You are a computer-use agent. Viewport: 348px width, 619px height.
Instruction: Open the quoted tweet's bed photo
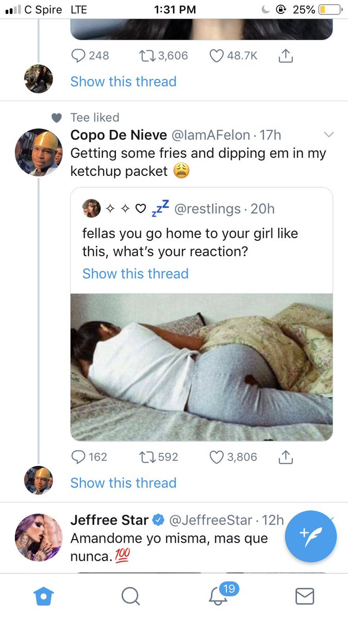point(202,367)
